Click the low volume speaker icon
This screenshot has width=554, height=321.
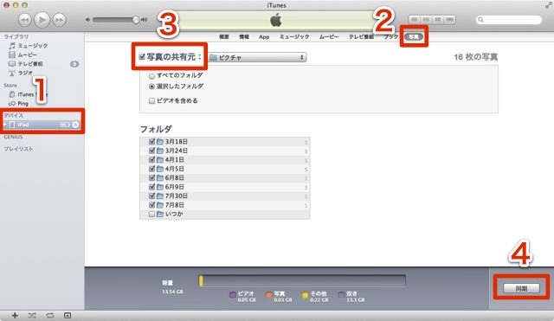coord(87,20)
